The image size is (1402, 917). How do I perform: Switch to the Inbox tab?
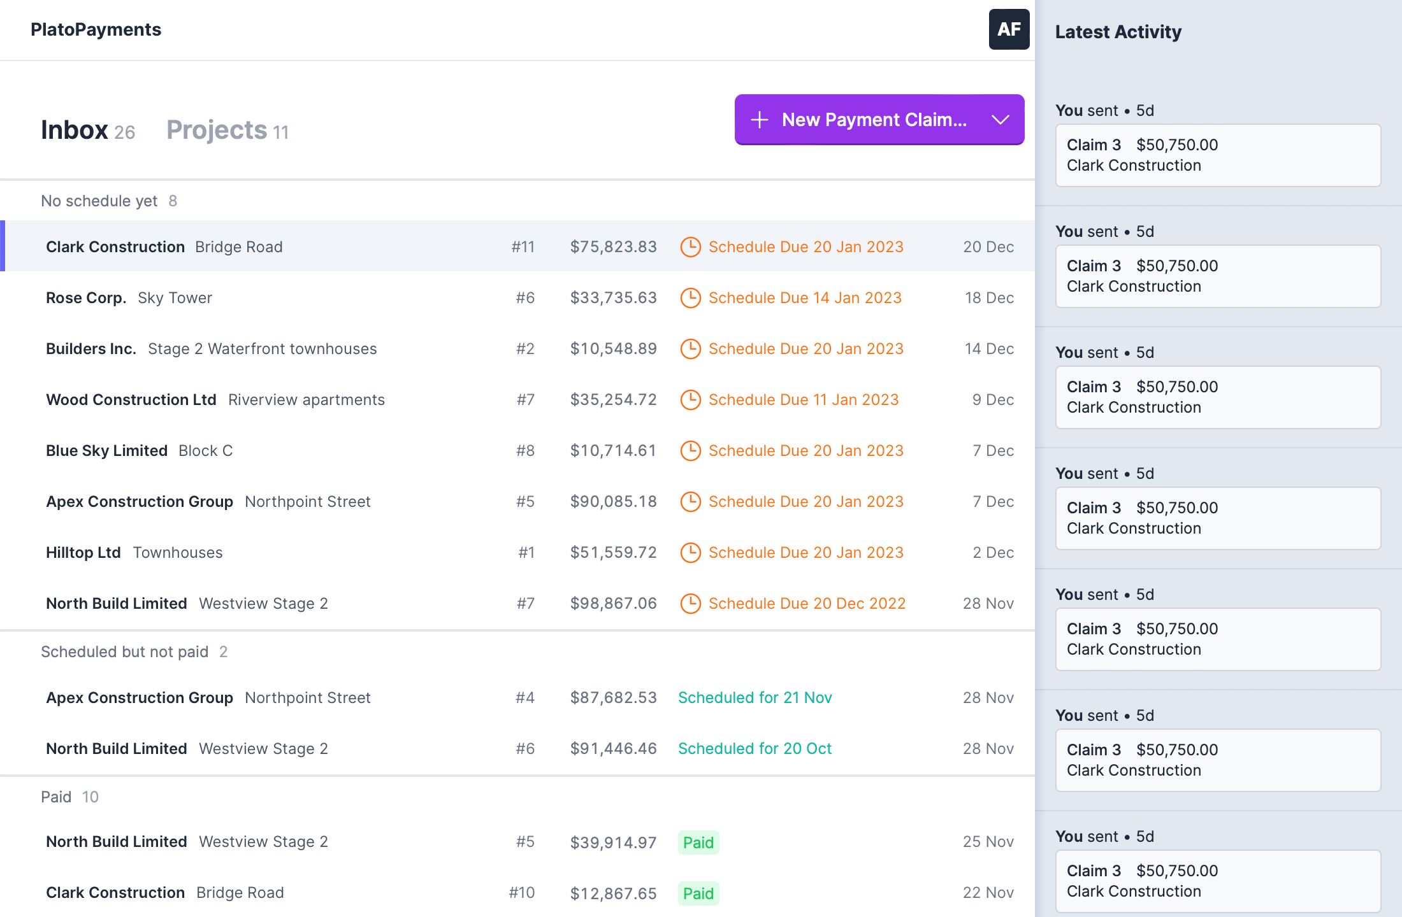(88, 130)
